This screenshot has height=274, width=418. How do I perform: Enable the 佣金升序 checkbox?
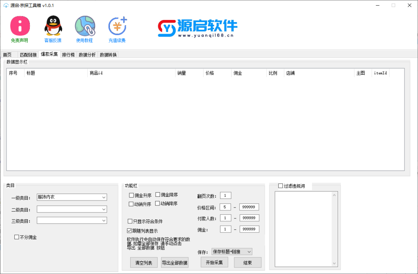point(131,195)
